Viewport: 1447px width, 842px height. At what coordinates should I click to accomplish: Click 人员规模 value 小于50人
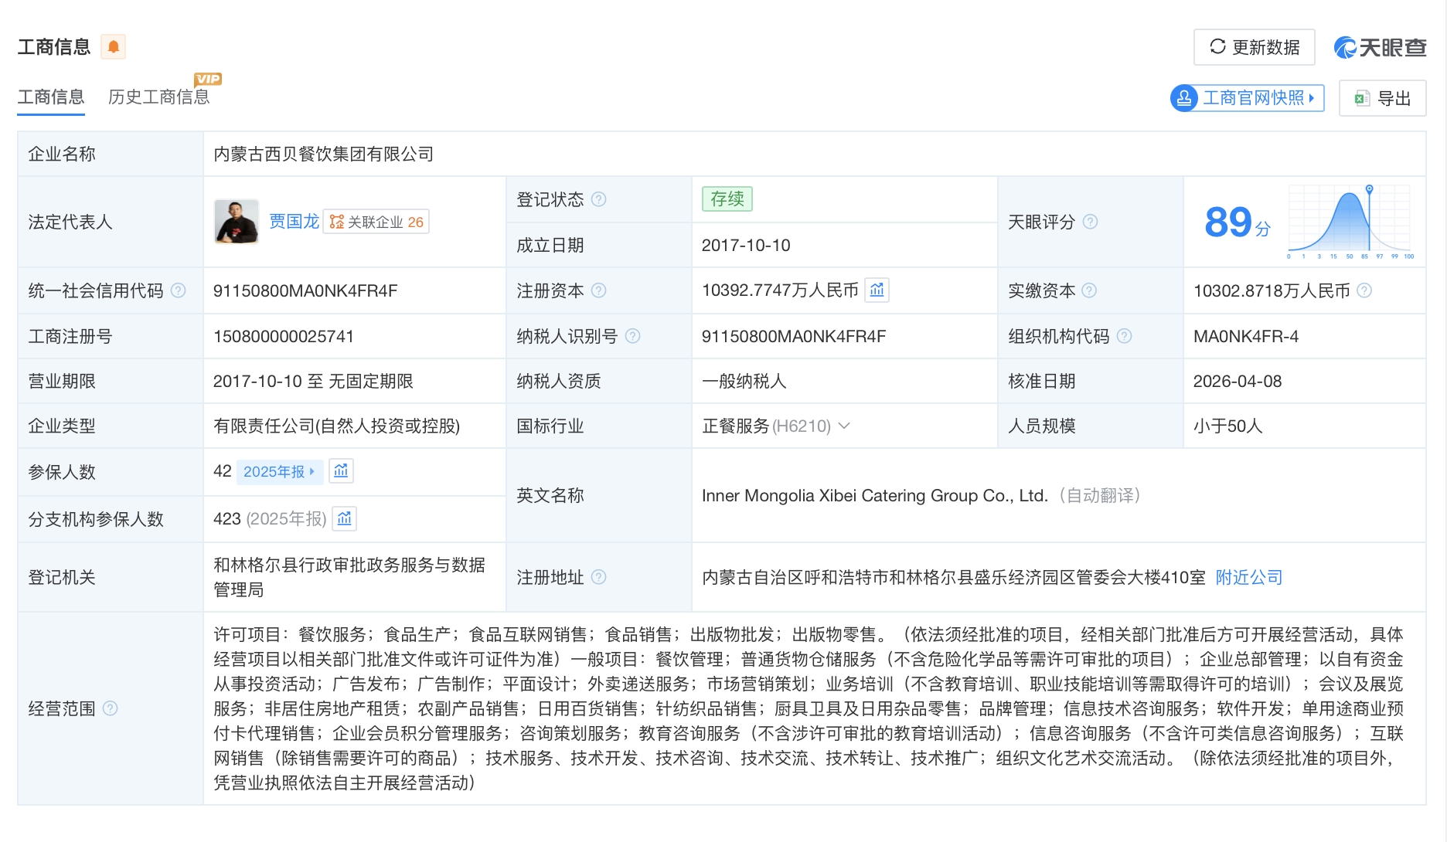tap(1228, 426)
